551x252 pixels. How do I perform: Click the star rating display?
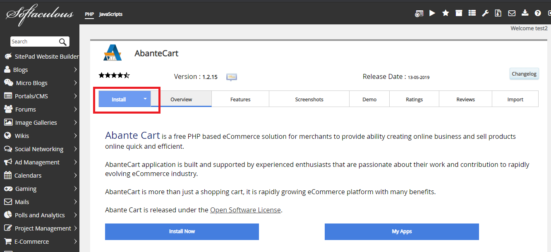(114, 75)
